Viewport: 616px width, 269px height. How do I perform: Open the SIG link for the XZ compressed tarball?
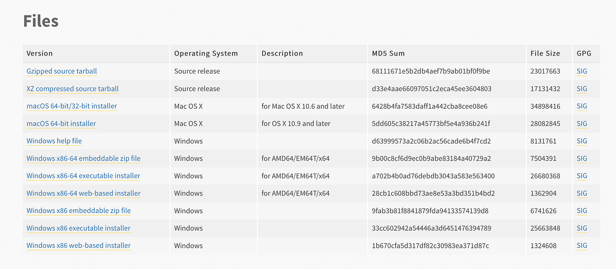tap(582, 88)
